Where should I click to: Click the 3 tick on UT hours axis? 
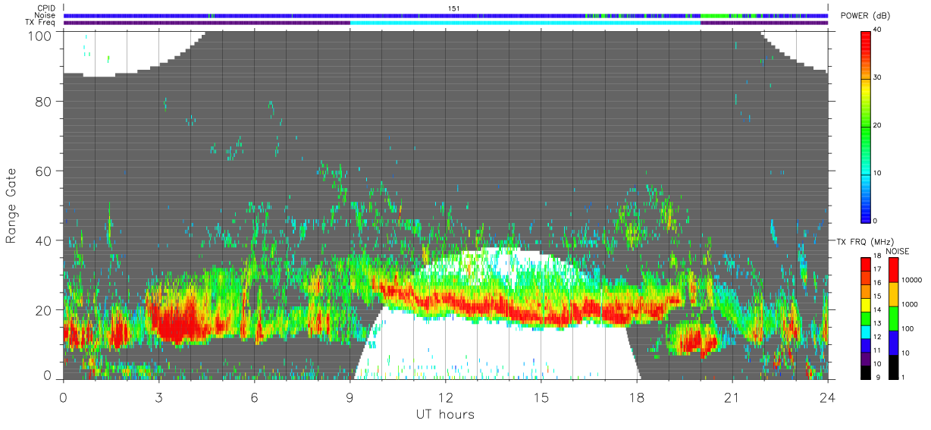[159, 397]
